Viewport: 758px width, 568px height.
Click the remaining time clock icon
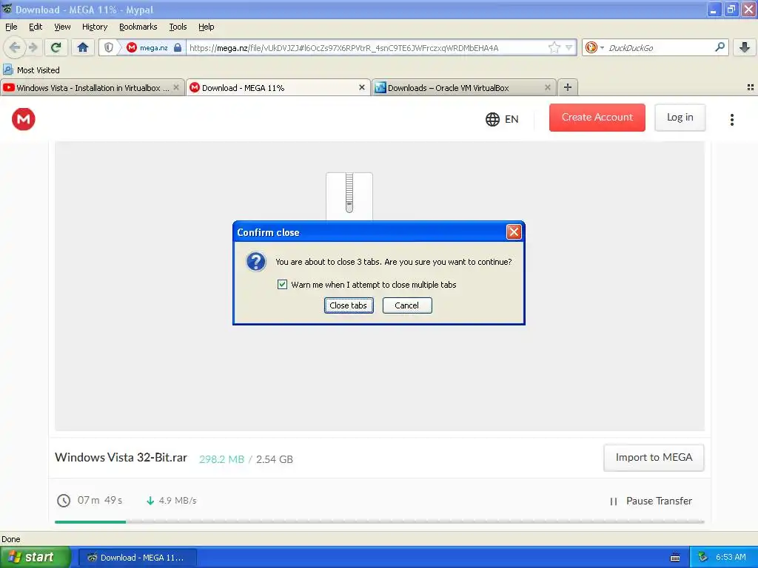[64, 501]
